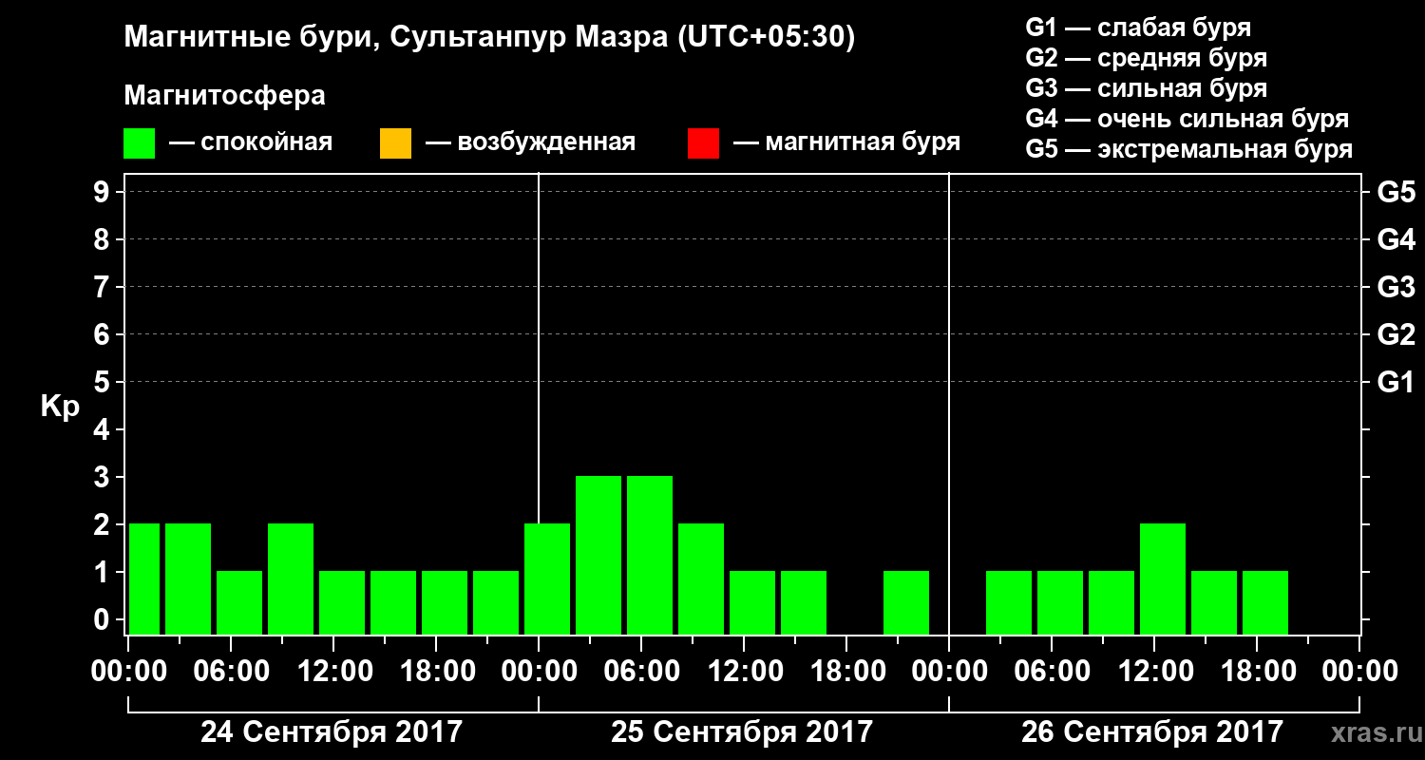Screen dimensions: 1425x760
Task: Click the red 'магнитная буря' legend swatch
Action: (x=703, y=143)
